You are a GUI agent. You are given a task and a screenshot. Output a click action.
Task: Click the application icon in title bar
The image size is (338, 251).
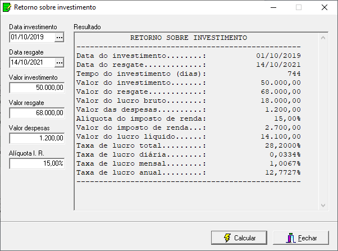(x=7, y=7)
